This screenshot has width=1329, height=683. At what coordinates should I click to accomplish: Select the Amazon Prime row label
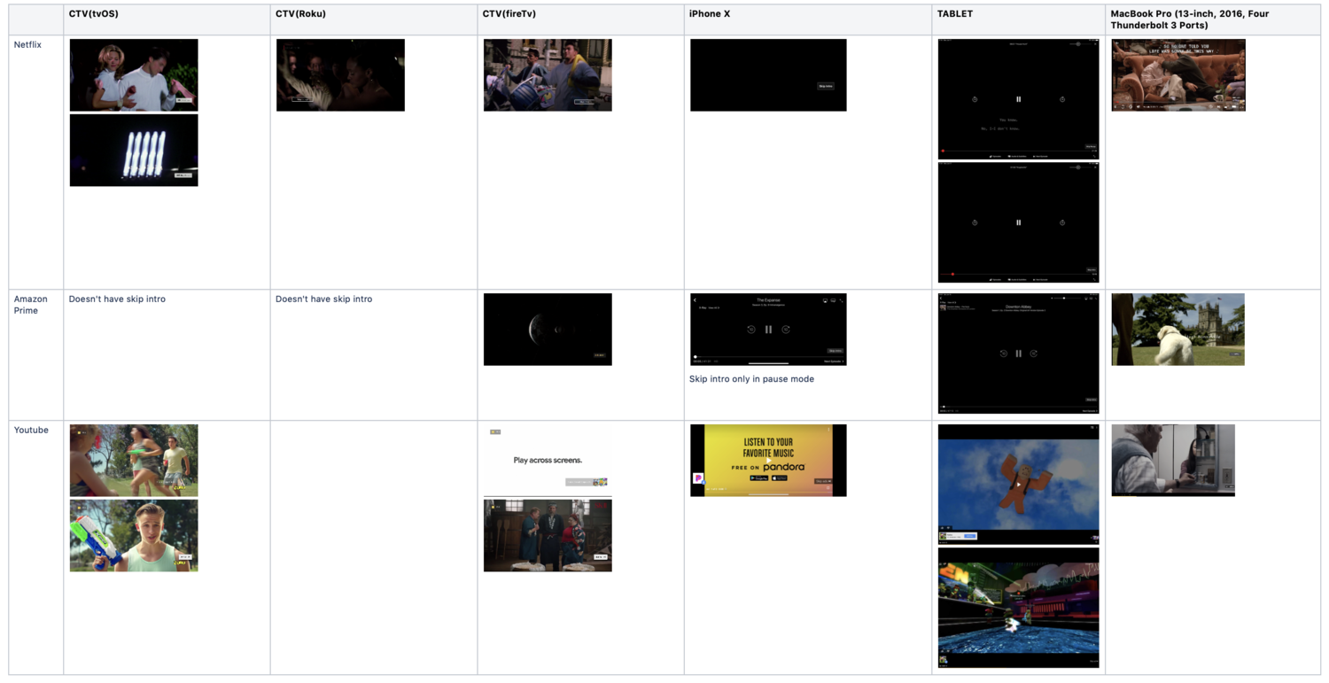pos(31,305)
